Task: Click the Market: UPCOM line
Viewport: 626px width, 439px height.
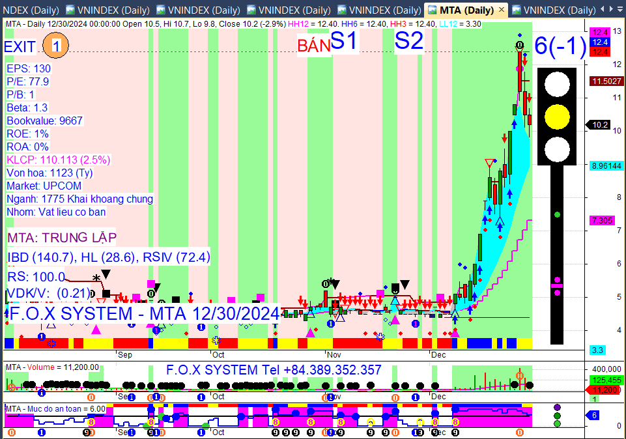Action: (x=44, y=186)
